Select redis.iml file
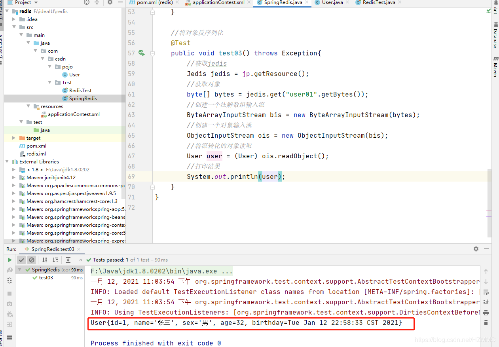This screenshot has width=499, height=347. coord(36,154)
